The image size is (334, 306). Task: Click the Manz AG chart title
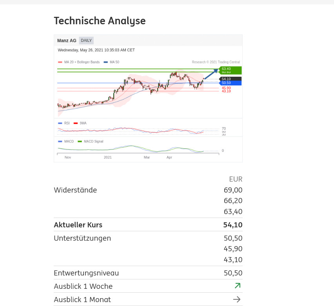pyautogui.click(x=67, y=41)
